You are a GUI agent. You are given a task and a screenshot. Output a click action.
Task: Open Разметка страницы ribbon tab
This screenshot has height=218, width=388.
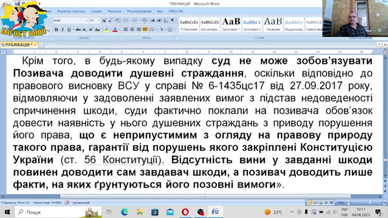[x=71, y=11]
